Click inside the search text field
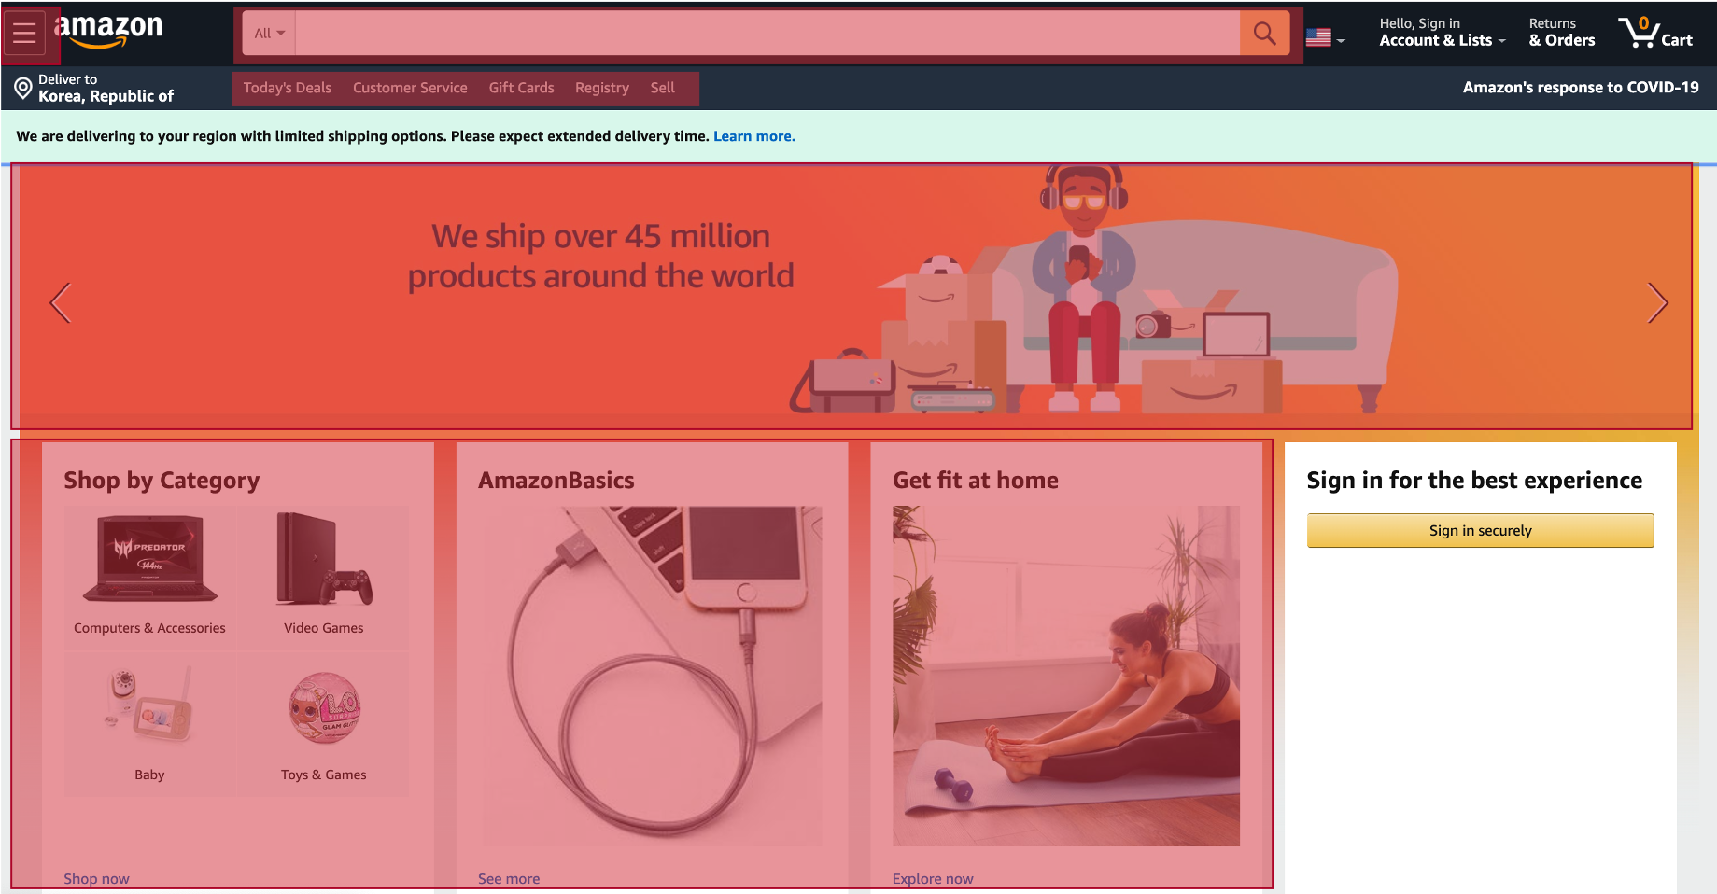 [767, 34]
